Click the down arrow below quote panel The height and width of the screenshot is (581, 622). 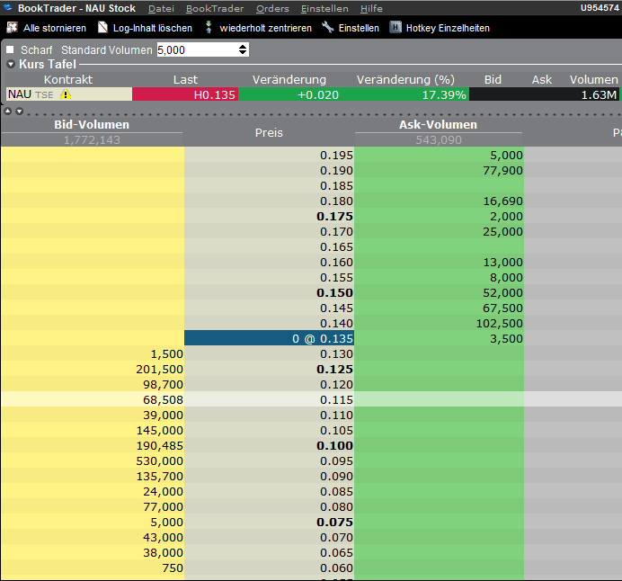(x=19, y=112)
